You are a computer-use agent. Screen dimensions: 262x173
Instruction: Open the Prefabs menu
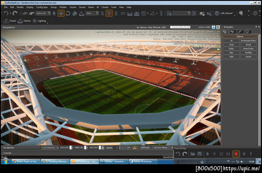coord(63,7)
